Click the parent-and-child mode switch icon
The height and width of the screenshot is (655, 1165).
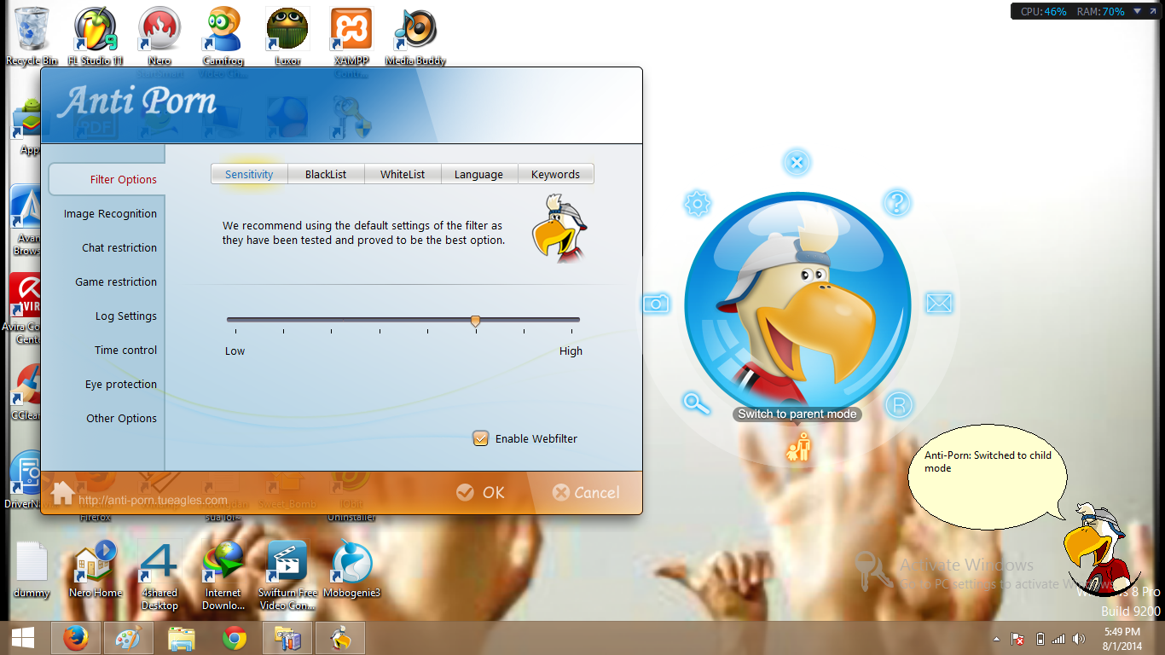(798, 447)
